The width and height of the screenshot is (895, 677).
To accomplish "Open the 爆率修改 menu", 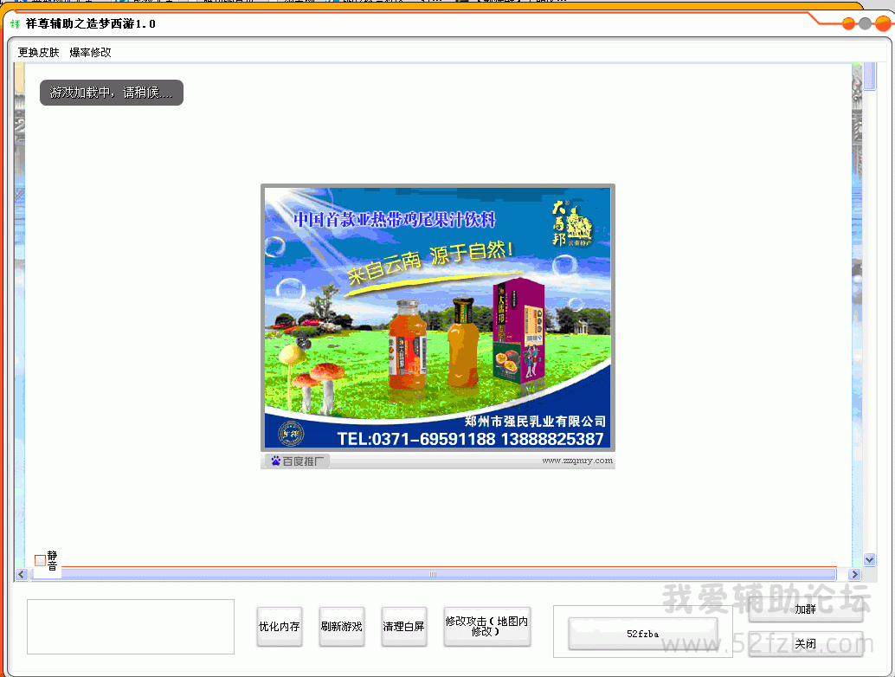I will coord(90,53).
